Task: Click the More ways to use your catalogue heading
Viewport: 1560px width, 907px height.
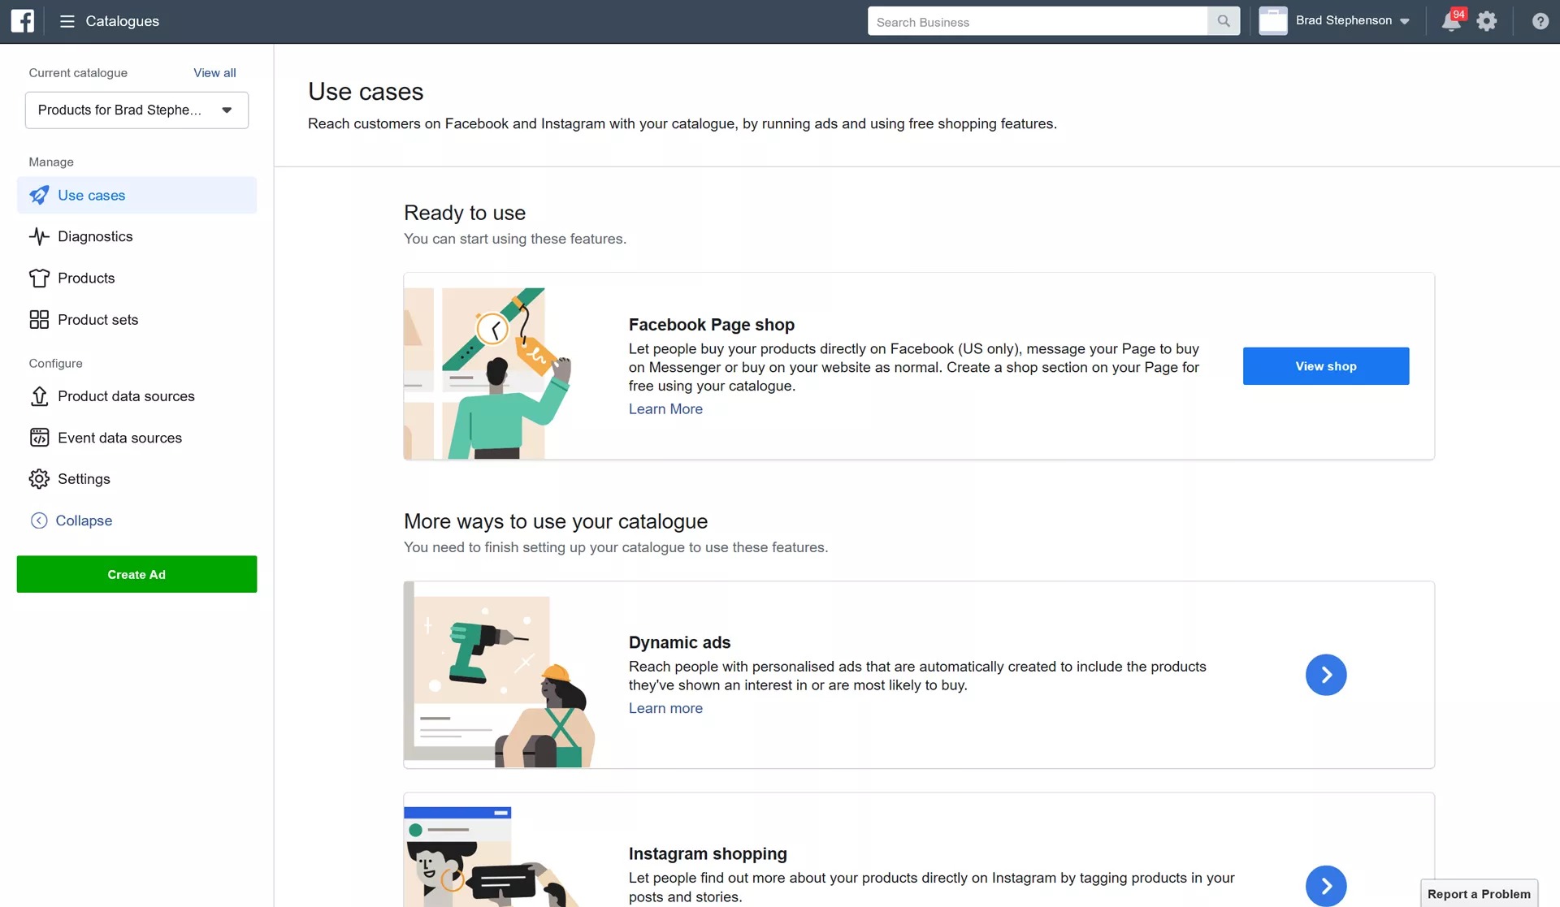Action: pos(556,521)
